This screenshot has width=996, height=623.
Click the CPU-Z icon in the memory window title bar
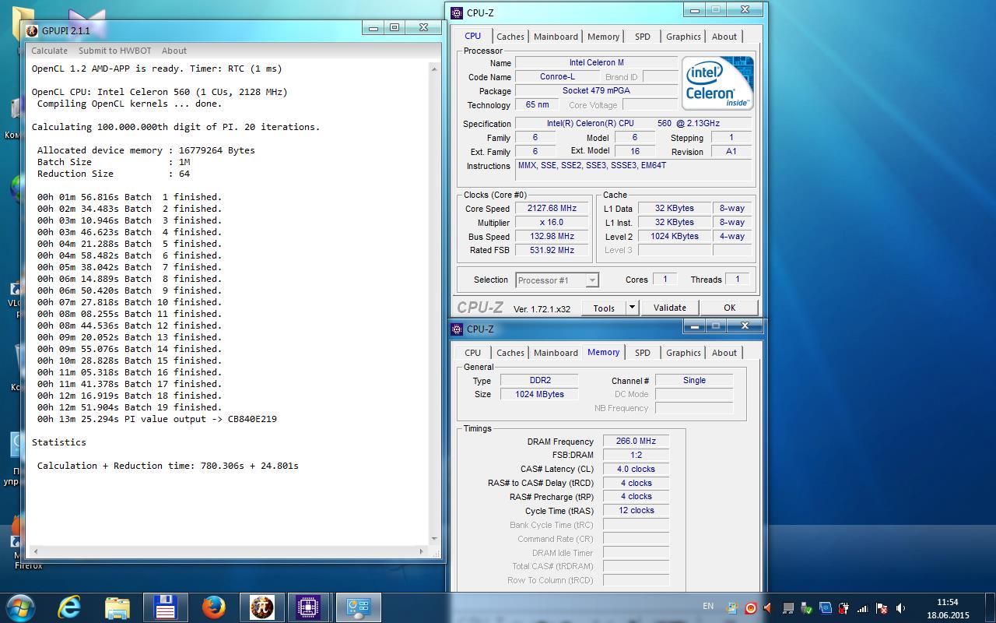tap(458, 329)
